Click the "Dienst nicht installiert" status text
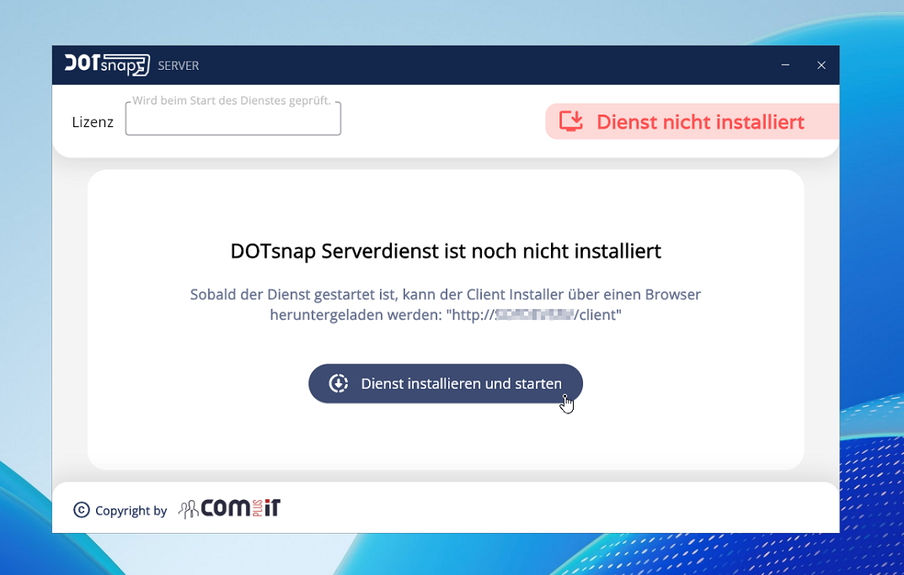The width and height of the screenshot is (904, 575). pyautogui.click(x=700, y=122)
